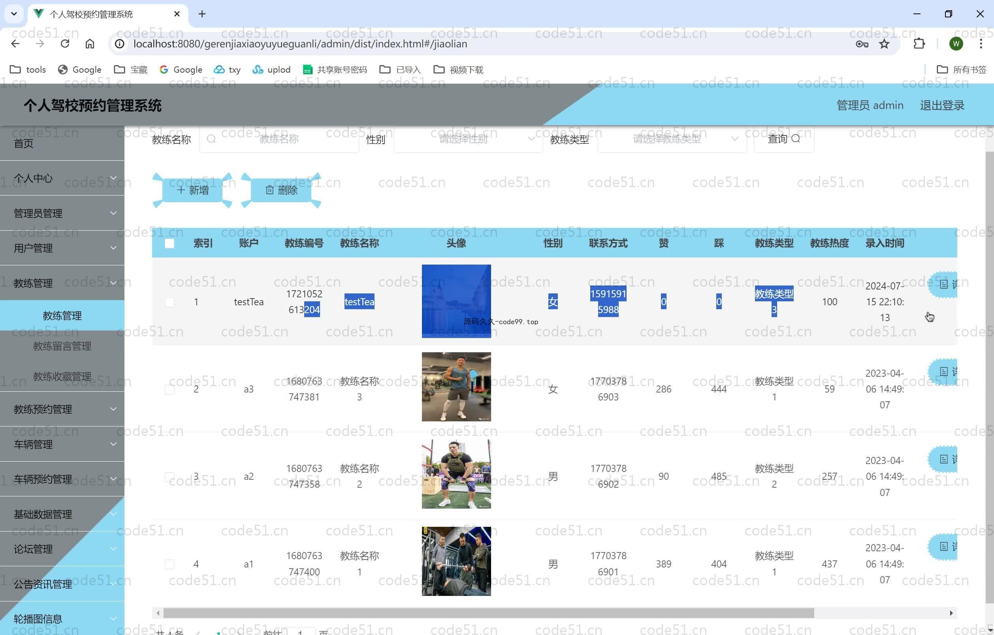The width and height of the screenshot is (994, 635).
Task: Open the tools bookmark folder
Action: click(28, 70)
